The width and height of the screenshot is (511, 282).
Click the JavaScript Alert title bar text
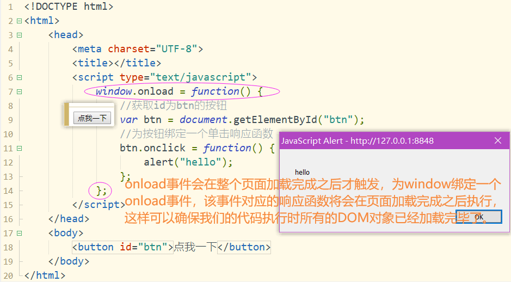(x=358, y=141)
